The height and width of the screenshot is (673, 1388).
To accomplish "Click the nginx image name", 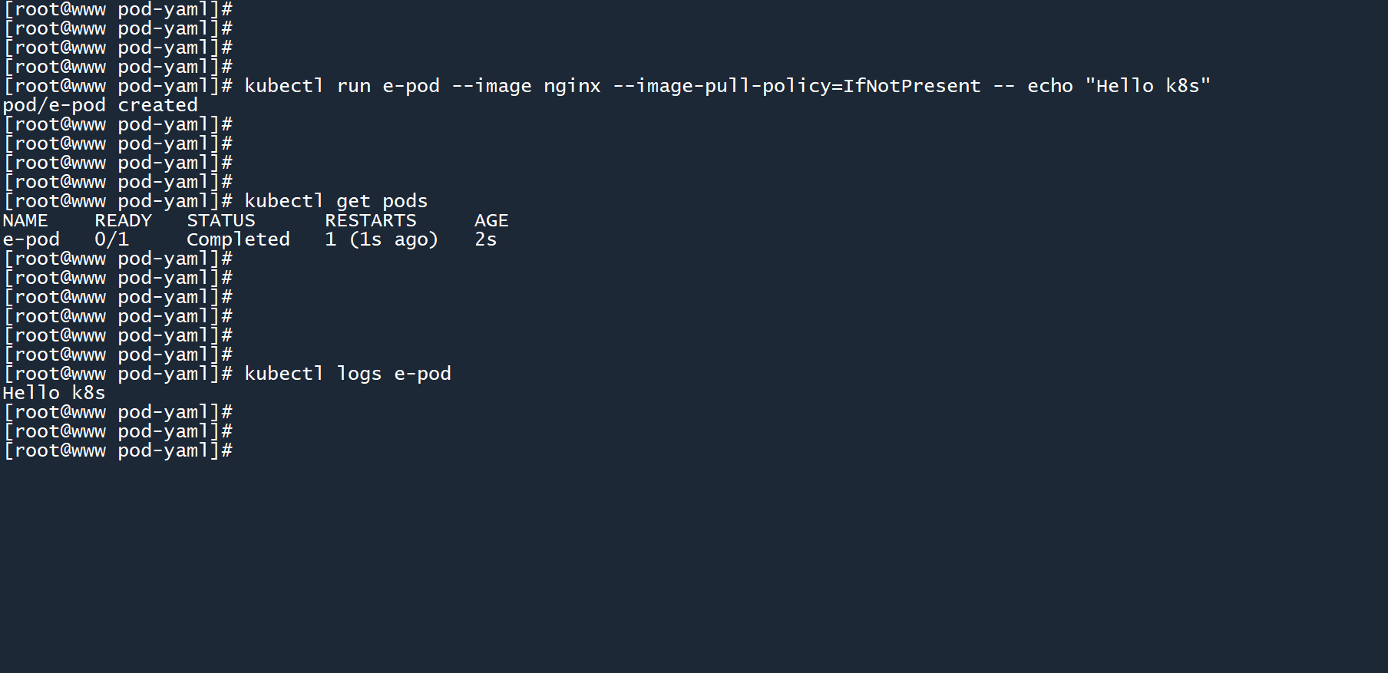I will point(572,86).
